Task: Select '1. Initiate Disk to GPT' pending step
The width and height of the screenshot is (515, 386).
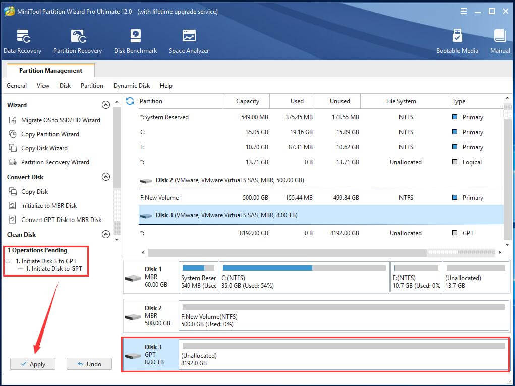Action: coord(54,269)
